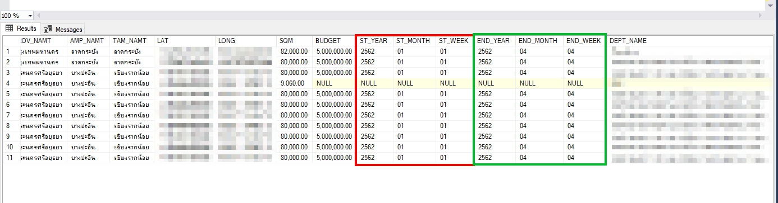Select the ST_MONTH column header
The image size is (778, 203).
pyautogui.click(x=414, y=41)
